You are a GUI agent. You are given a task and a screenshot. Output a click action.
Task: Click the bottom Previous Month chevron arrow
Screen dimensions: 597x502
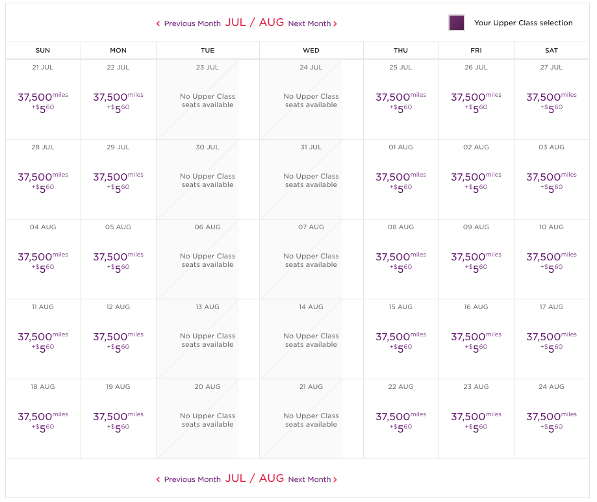[158, 480]
